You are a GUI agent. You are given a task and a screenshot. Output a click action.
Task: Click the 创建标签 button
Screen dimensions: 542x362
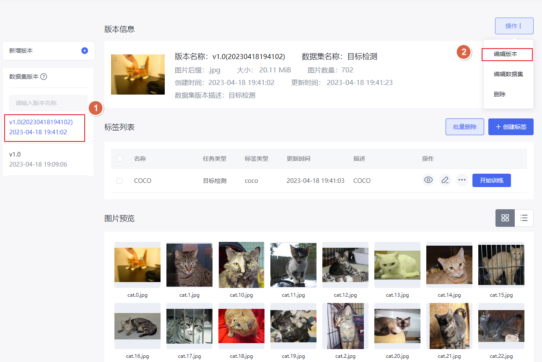tap(511, 127)
